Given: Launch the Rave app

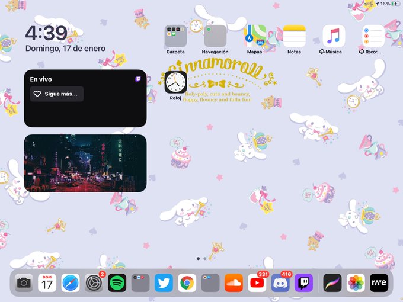Looking at the screenshot, I should (379, 282).
